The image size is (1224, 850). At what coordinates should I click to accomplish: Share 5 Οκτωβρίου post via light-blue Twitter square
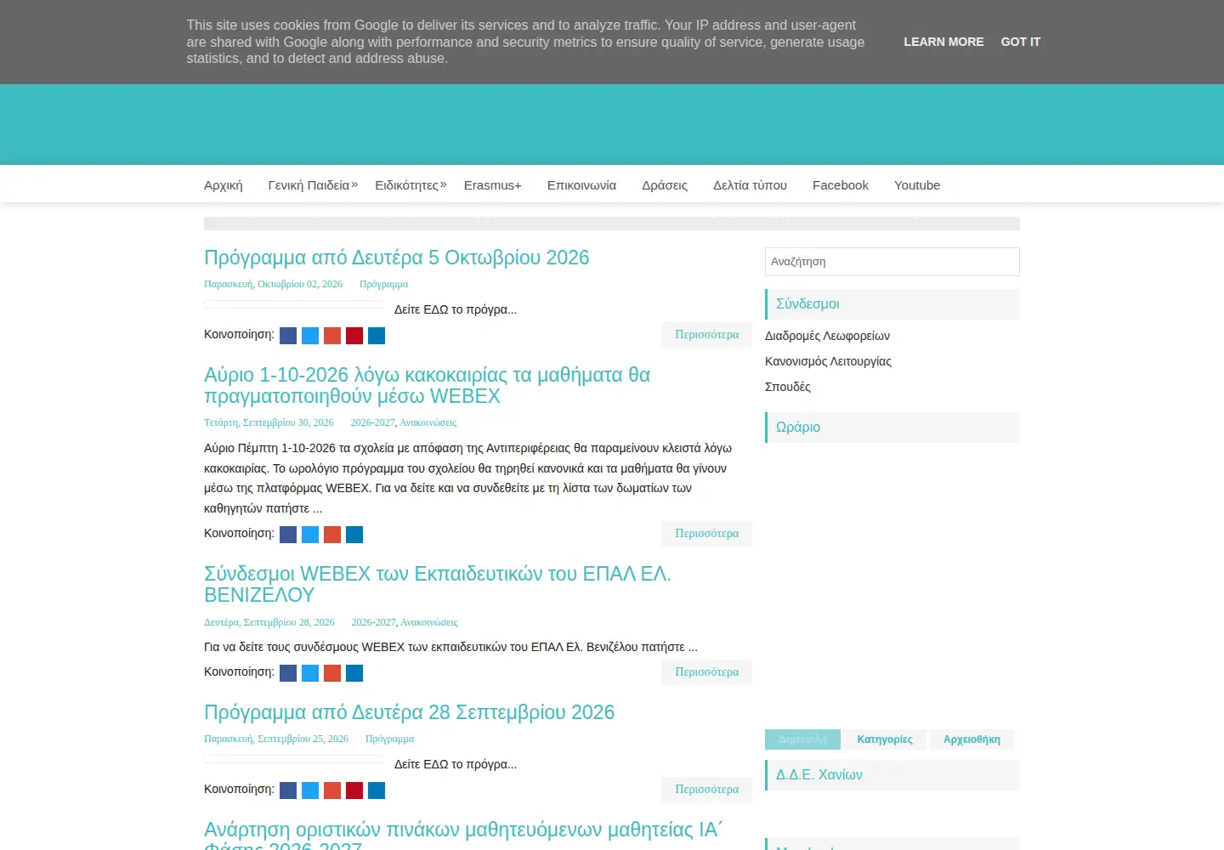coord(310,336)
